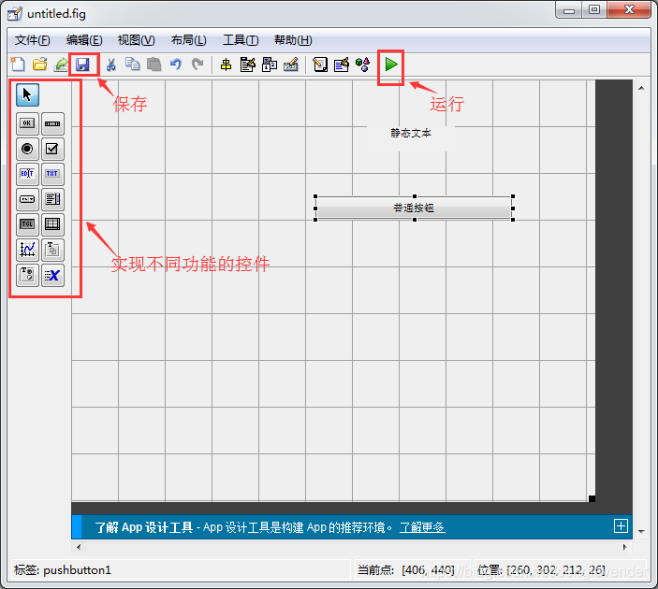Screen dimensions: 658x589
Task: Open the 帮助(H) menu
Action: 293,40
